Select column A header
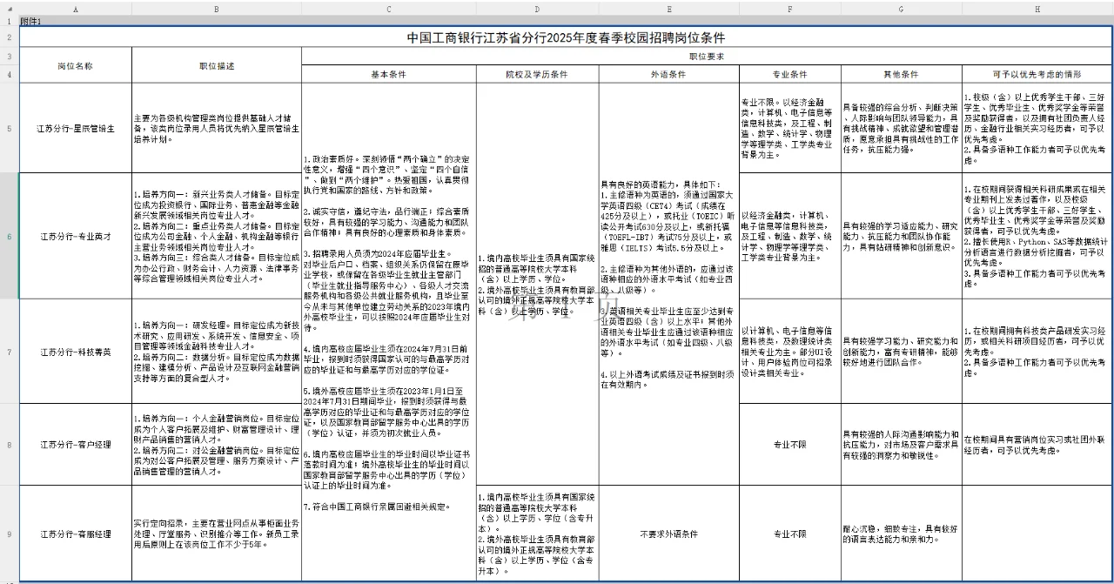The width and height of the screenshot is (1114, 584). tap(75, 9)
